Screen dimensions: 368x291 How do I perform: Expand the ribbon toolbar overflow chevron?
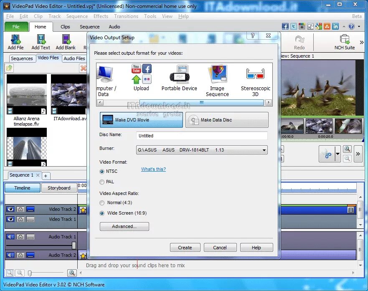pos(362,43)
